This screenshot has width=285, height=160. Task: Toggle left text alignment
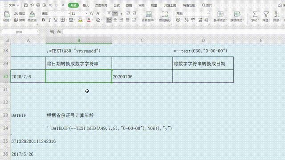point(109,20)
